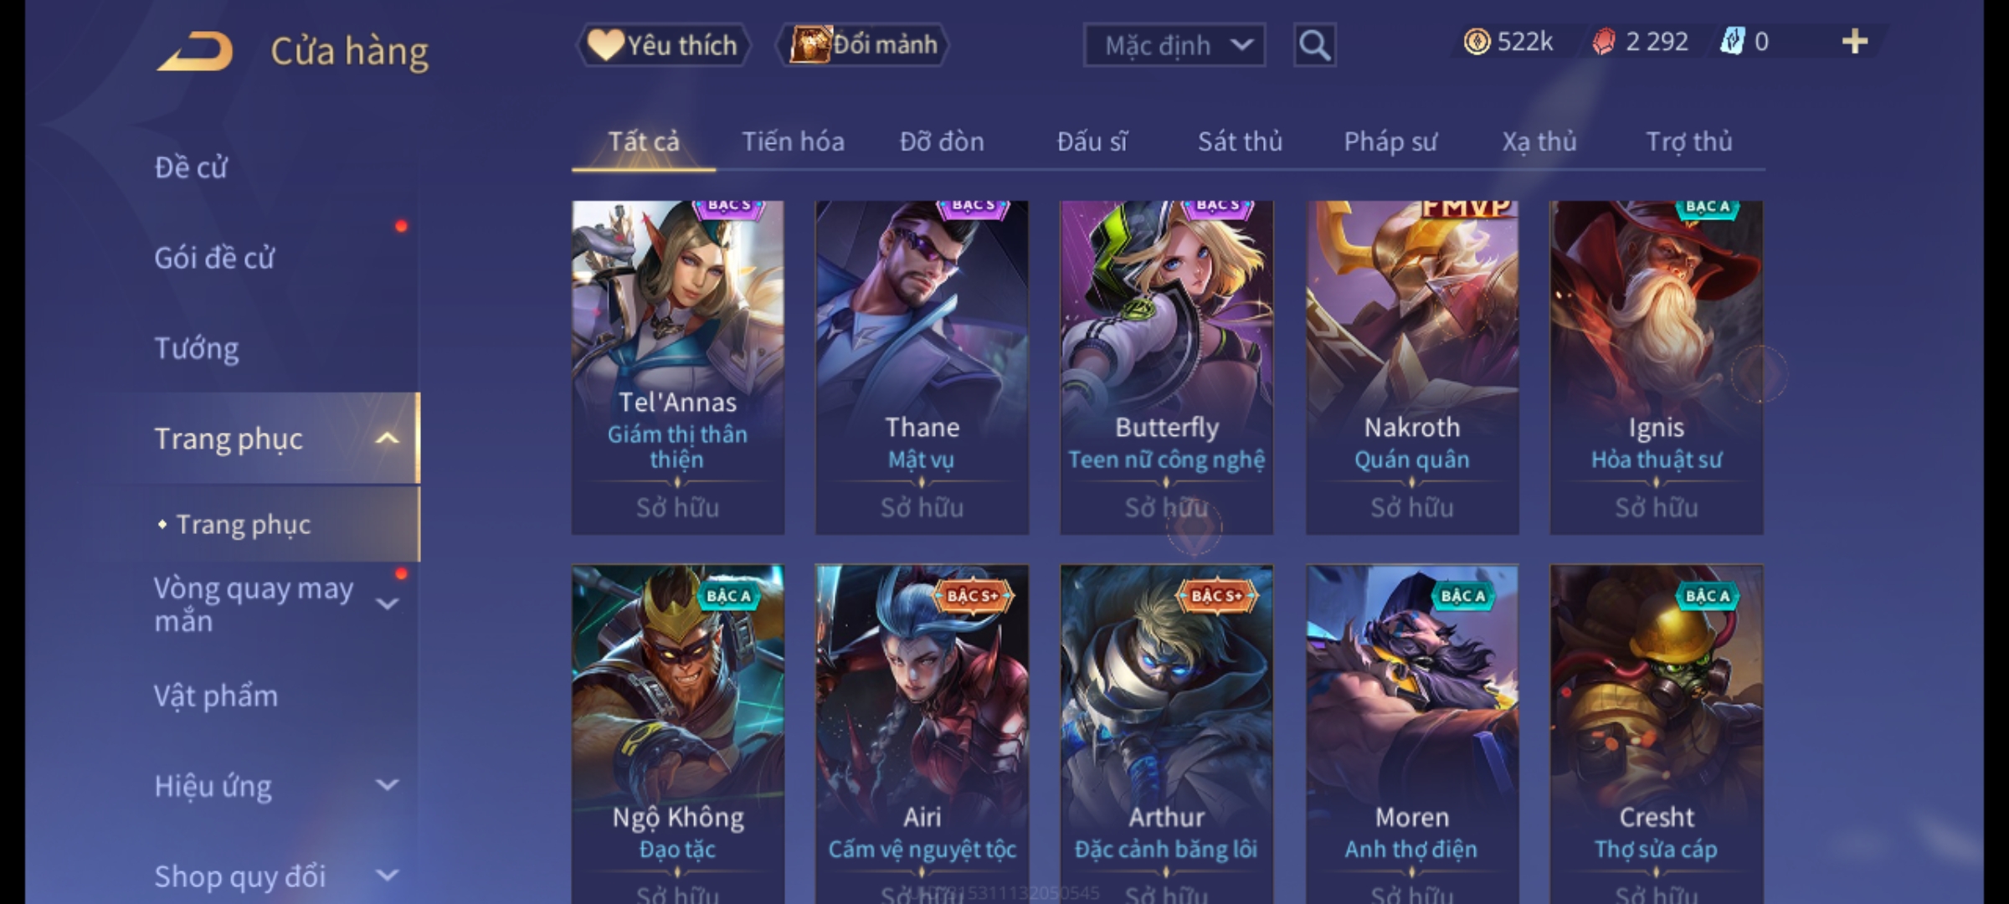The width and height of the screenshot is (2009, 904).
Task: Expand the Shop quy đổi section
Action: (x=387, y=876)
